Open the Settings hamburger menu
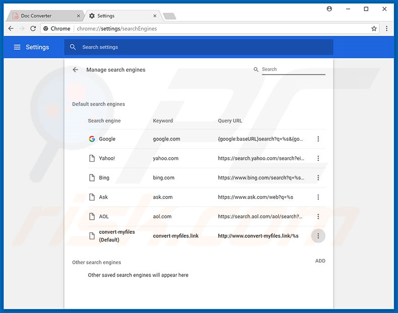Image resolution: width=398 pixels, height=313 pixels. (17, 47)
